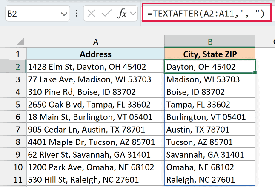Click cell Tucson, AZ 85701

point(210,142)
